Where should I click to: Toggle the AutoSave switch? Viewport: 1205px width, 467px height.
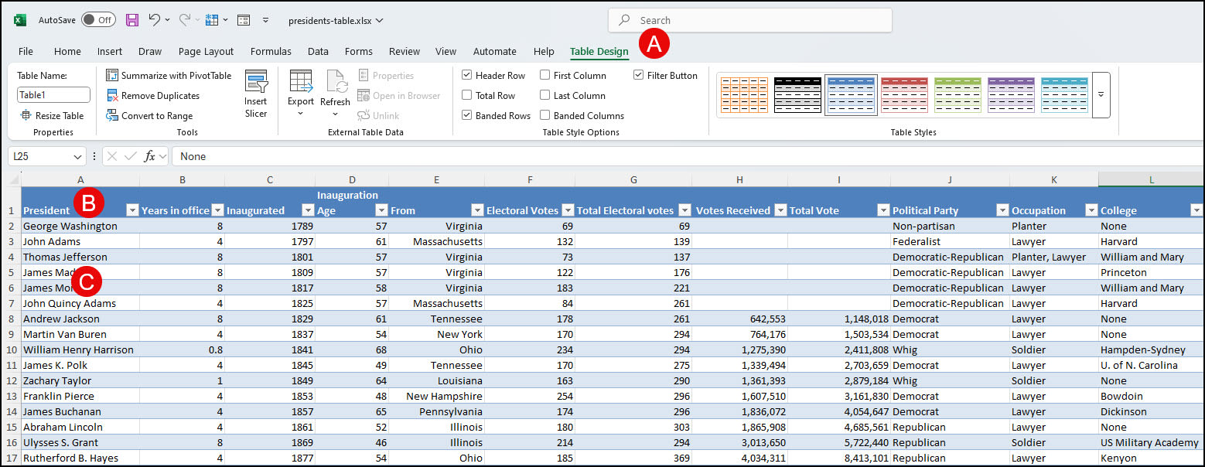pyautogui.click(x=98, y=20)
